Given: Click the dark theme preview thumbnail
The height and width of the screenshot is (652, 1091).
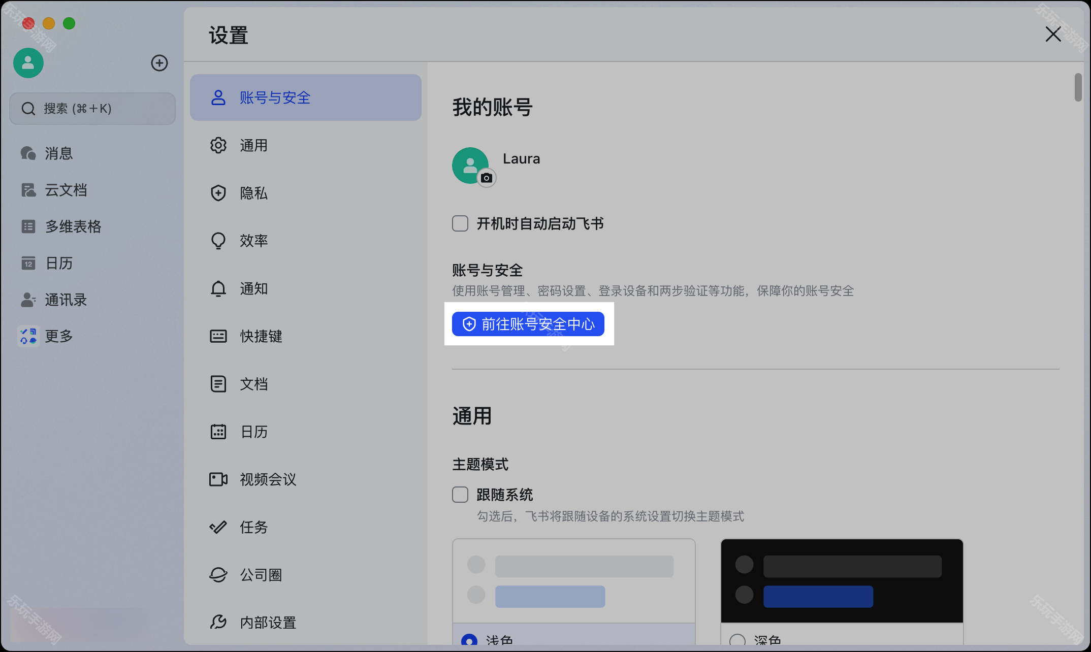Looking at the screenshot, I should (842, 581).
